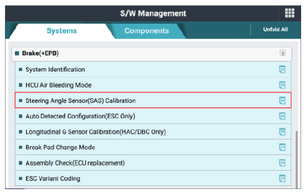This screenshot has height=194, width=306.
Task: Select Longitudinal G Sensor Calibration(HAC/DBC Only) text
Action: [x=96, y=132]
